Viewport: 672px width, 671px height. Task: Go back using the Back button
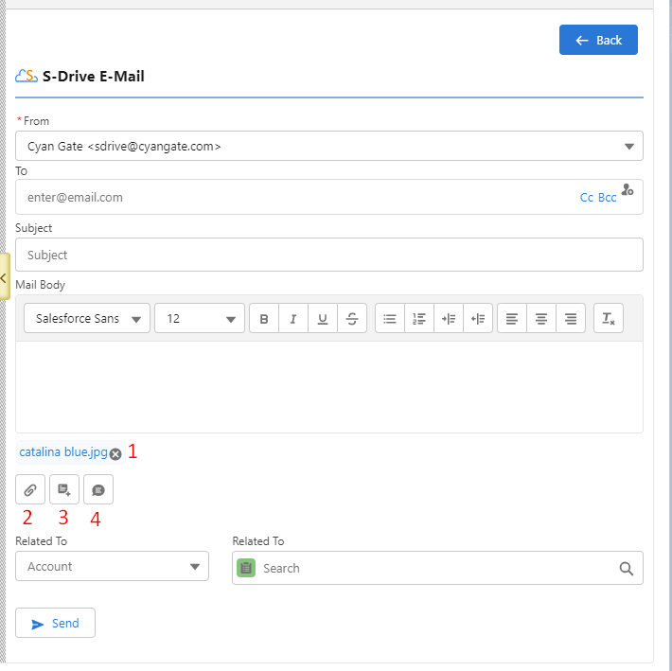pos(598,40)
